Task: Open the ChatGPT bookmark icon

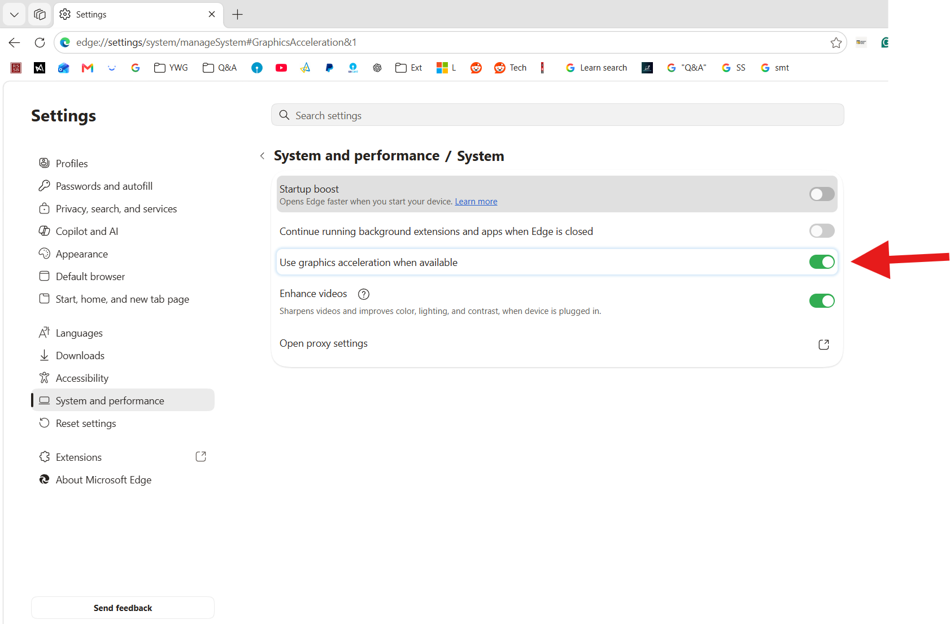Action: click(x=377, y=68)
